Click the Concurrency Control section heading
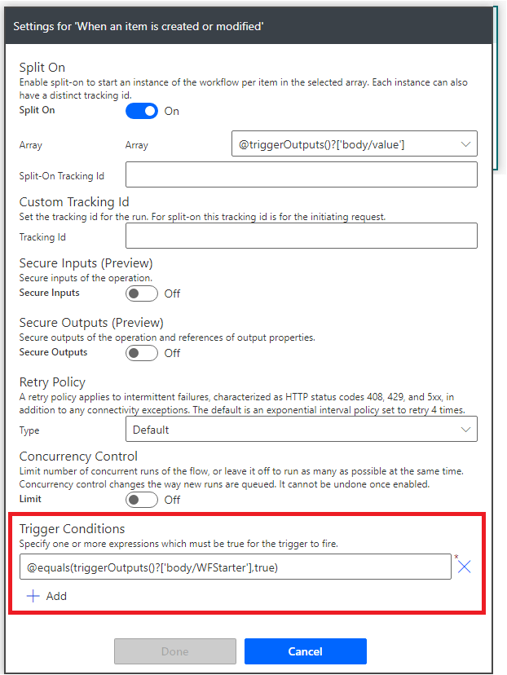The image size is (507, 675). (78, 457)
